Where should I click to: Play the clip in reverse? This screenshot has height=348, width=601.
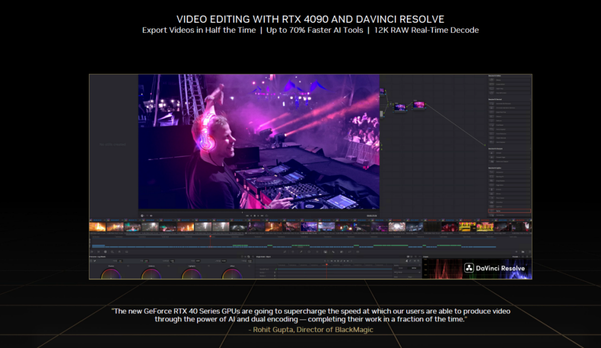tap(251, 215)
